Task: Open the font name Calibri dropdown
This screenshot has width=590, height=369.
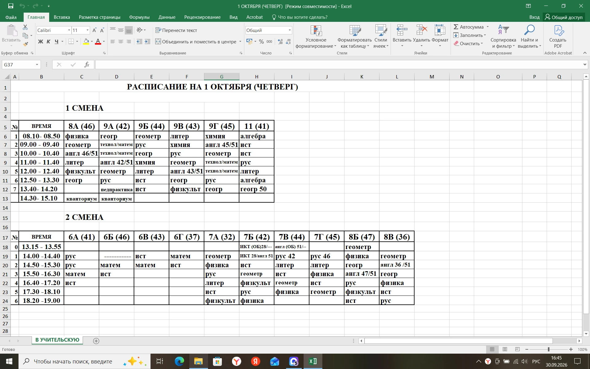Action: click(69, 30)
